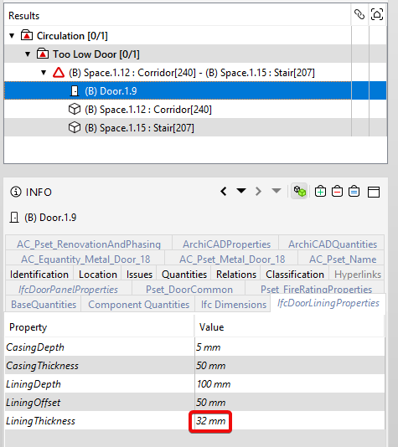Switch to the Quantities tab

click(x=184, y=275)
